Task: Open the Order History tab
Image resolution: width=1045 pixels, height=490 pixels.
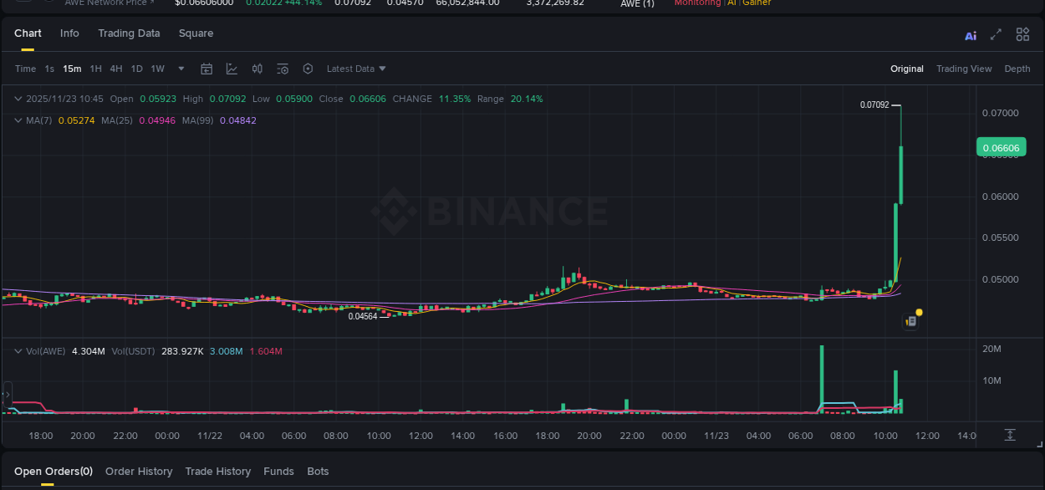Action: click(x=139, y=471)
